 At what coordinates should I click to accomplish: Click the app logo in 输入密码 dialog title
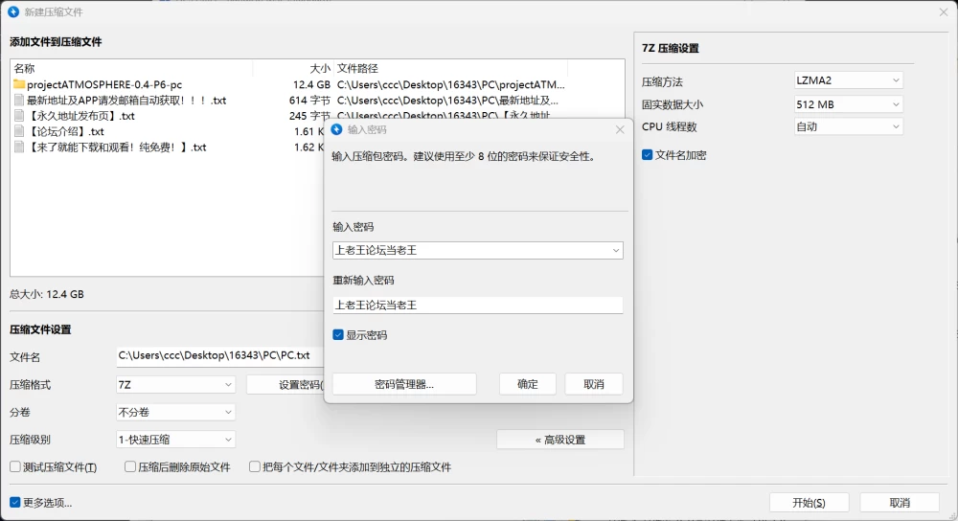(x=336, y=129)
